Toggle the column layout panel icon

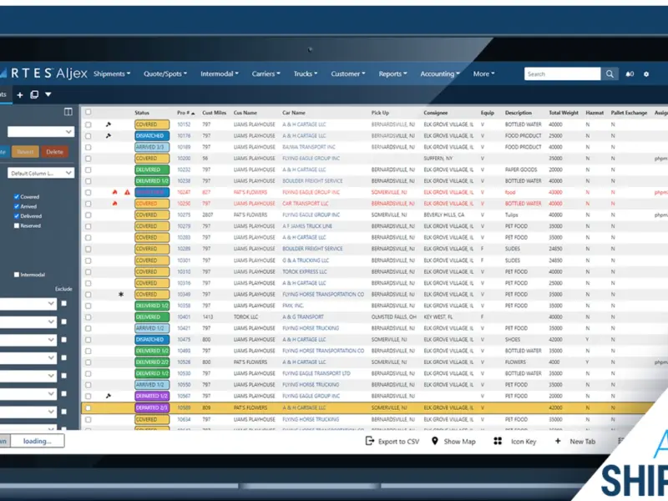68,112
